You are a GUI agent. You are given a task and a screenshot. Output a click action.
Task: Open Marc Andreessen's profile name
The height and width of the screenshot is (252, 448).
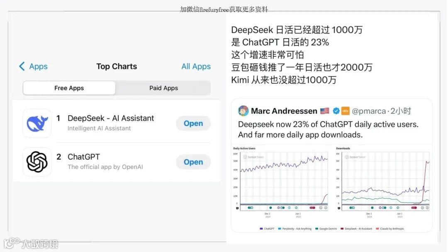tap(284, 111)
